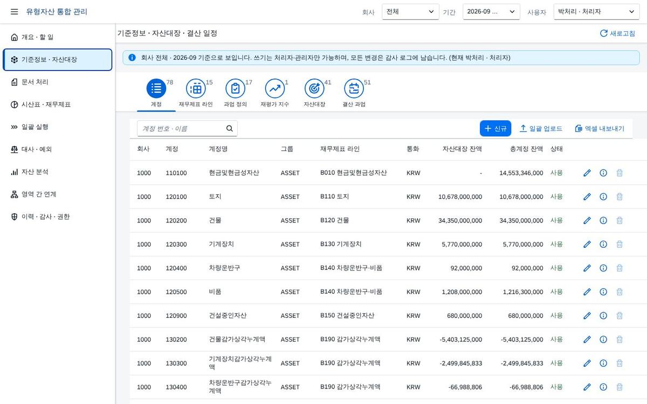647x404 pixels.
Task: Click the 계정 column header
Action: coord(172,149)
